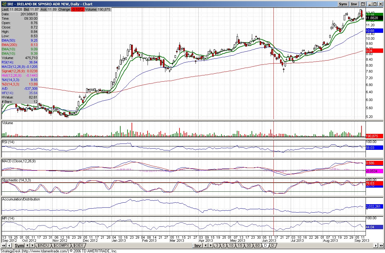The image size is (385, 253).
Task: Click the Jun 2013 date axis label
Action: 269,240
